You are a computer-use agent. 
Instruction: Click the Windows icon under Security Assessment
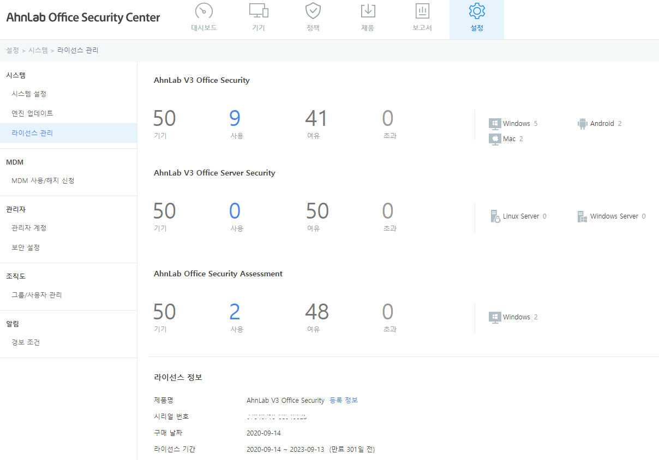495,317
